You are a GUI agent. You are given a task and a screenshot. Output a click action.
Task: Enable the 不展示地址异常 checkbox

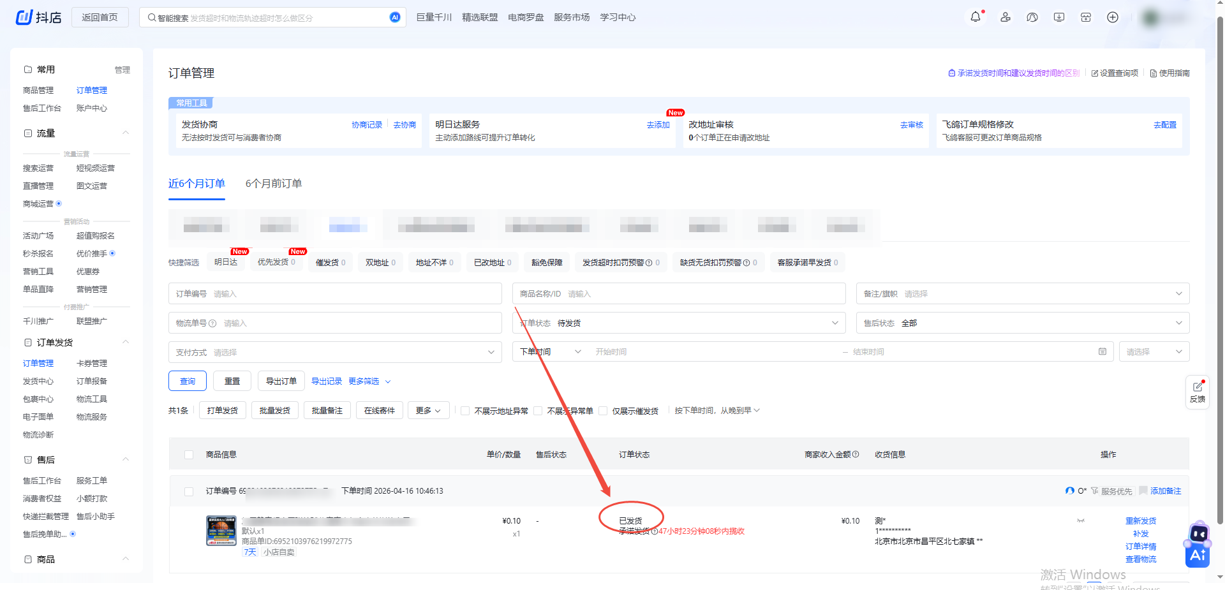pos(466,411)
